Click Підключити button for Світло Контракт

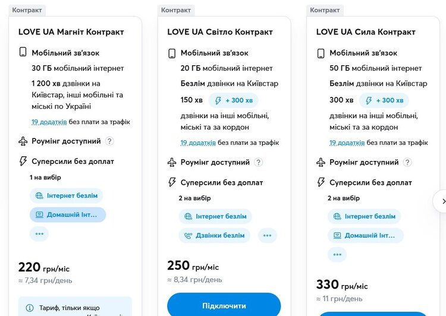click(x=224, y=305)
